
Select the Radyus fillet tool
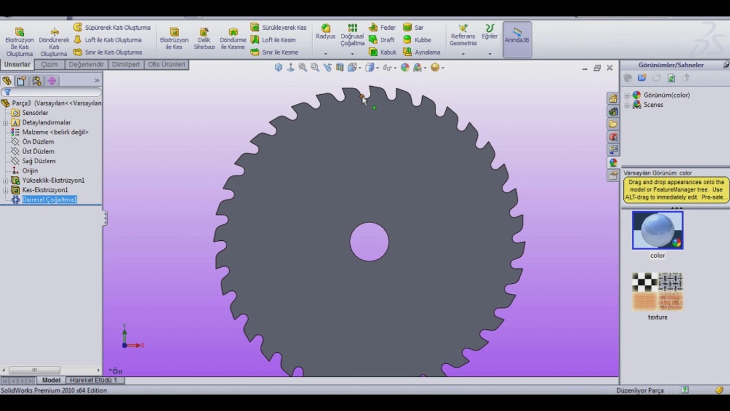click(326, 32)
